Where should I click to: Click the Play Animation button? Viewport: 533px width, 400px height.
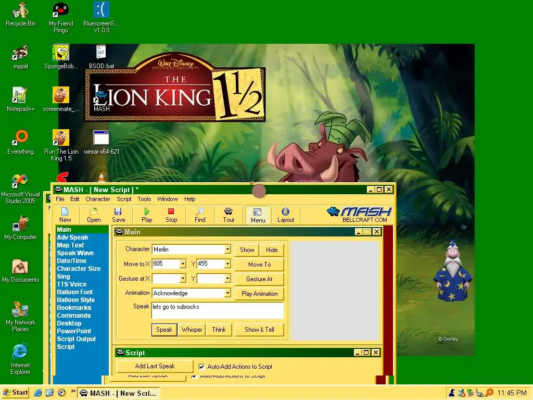point(259,294)
